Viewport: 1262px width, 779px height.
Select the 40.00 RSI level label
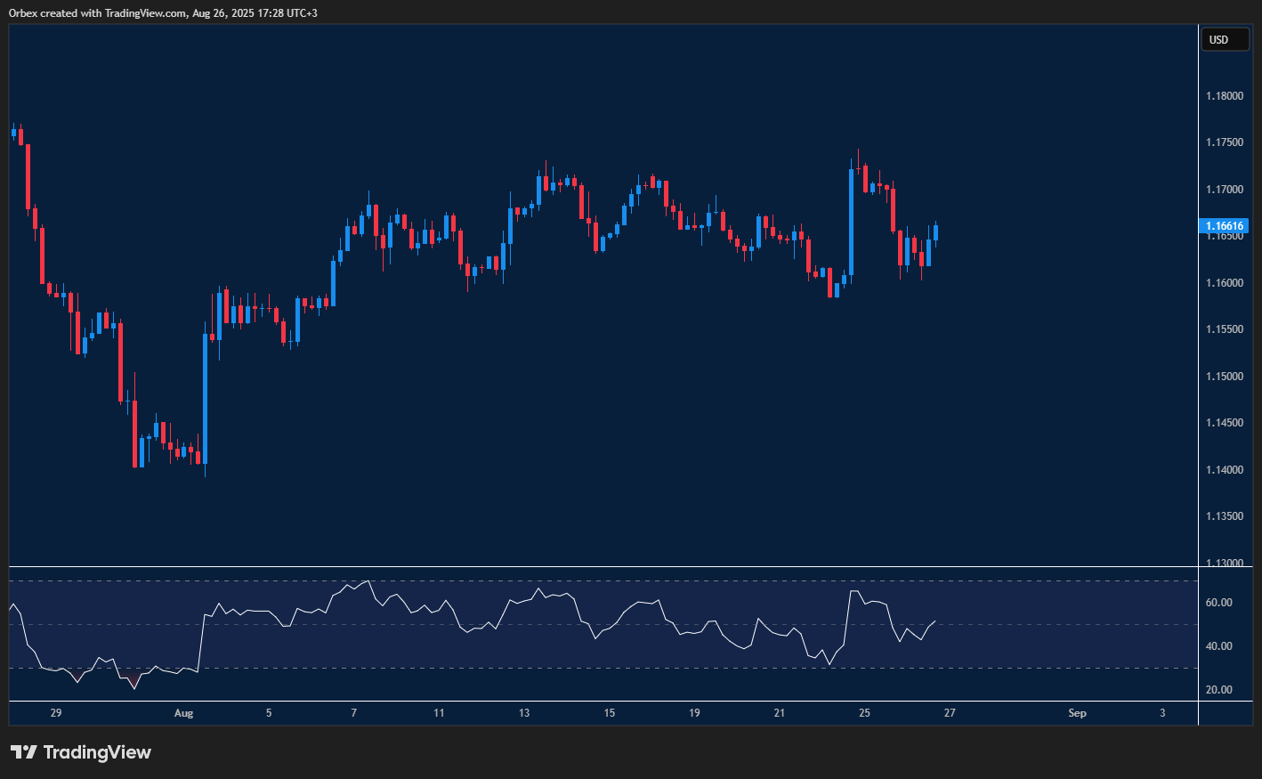click(x=1218, y=646)
